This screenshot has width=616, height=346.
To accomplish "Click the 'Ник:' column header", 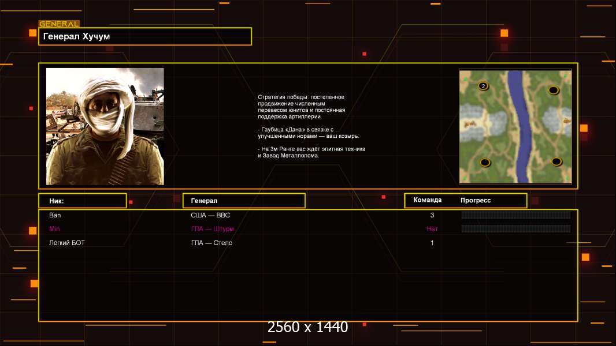I will pyautogui.click(x=83, y=201).
